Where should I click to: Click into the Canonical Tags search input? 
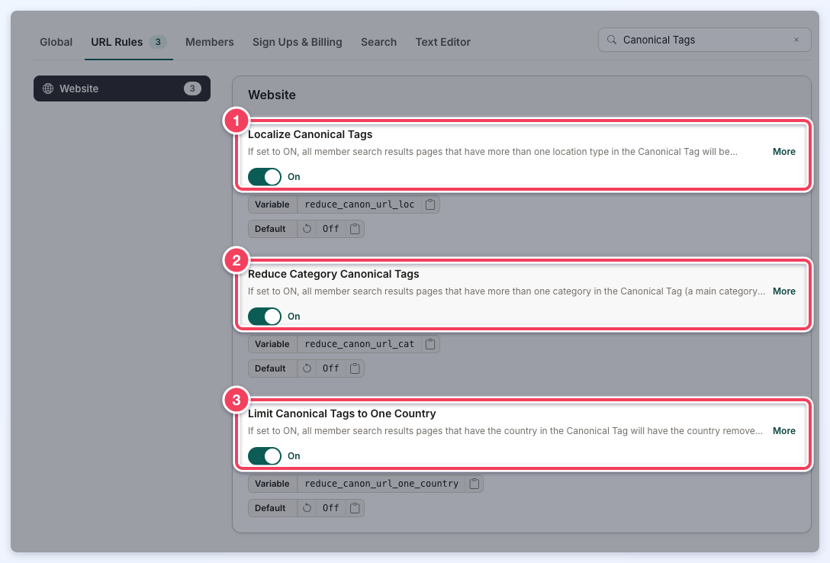[704, 40]
